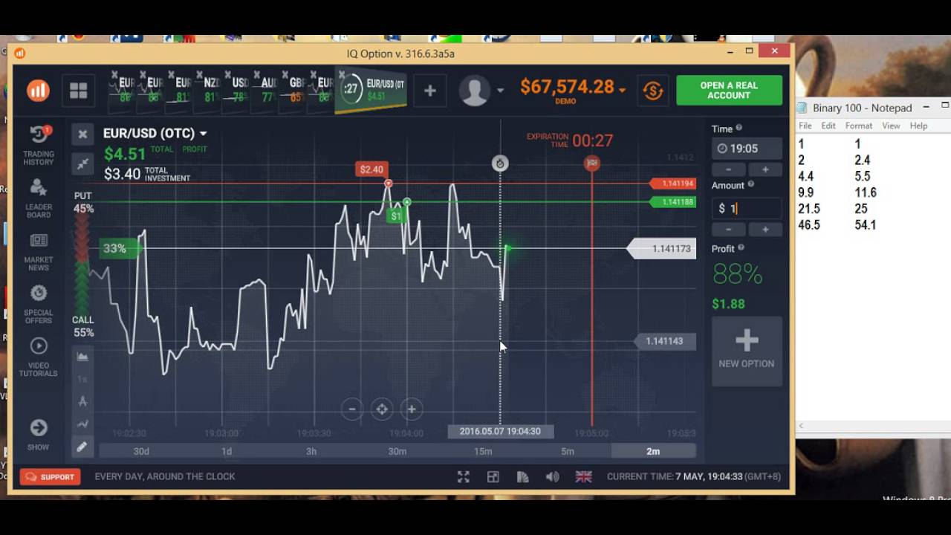Open File menu in Notepad

point(805,126)
